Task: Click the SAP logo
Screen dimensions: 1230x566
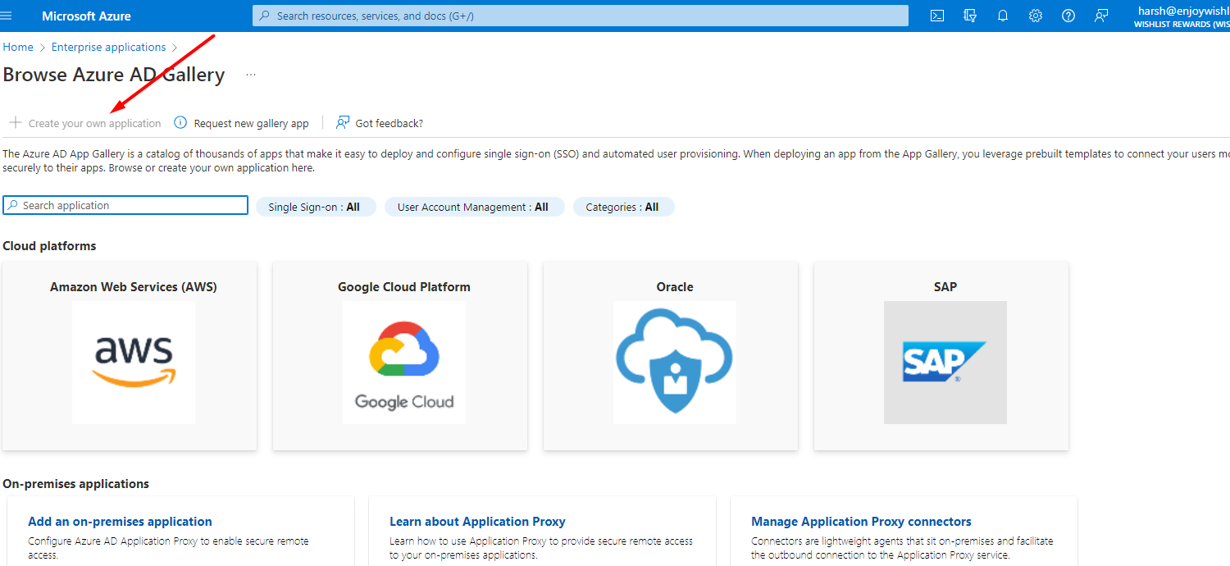Action: (x=945, y=363)
